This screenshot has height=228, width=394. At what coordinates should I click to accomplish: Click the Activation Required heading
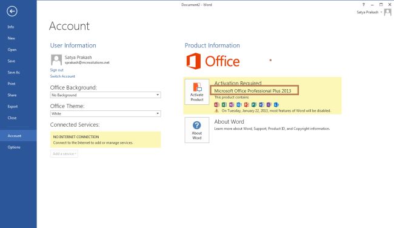pyautogui.click(x=238, y=83)
